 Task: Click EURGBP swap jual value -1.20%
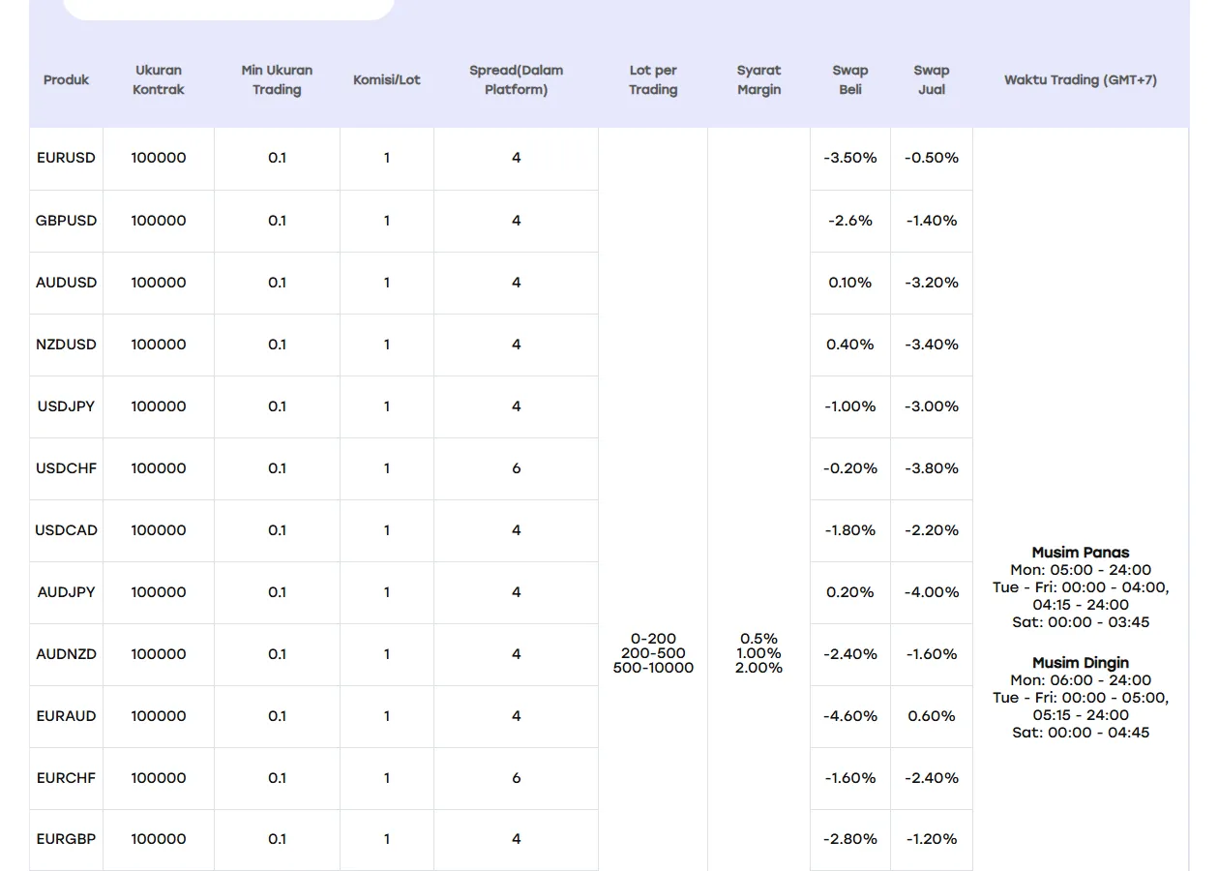pos(932,839)
